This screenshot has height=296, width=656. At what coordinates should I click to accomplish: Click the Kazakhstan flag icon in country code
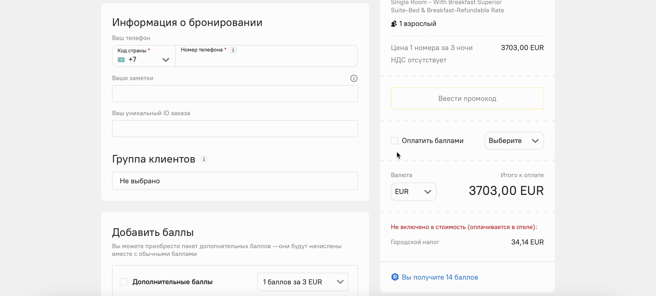pos(121,60)
